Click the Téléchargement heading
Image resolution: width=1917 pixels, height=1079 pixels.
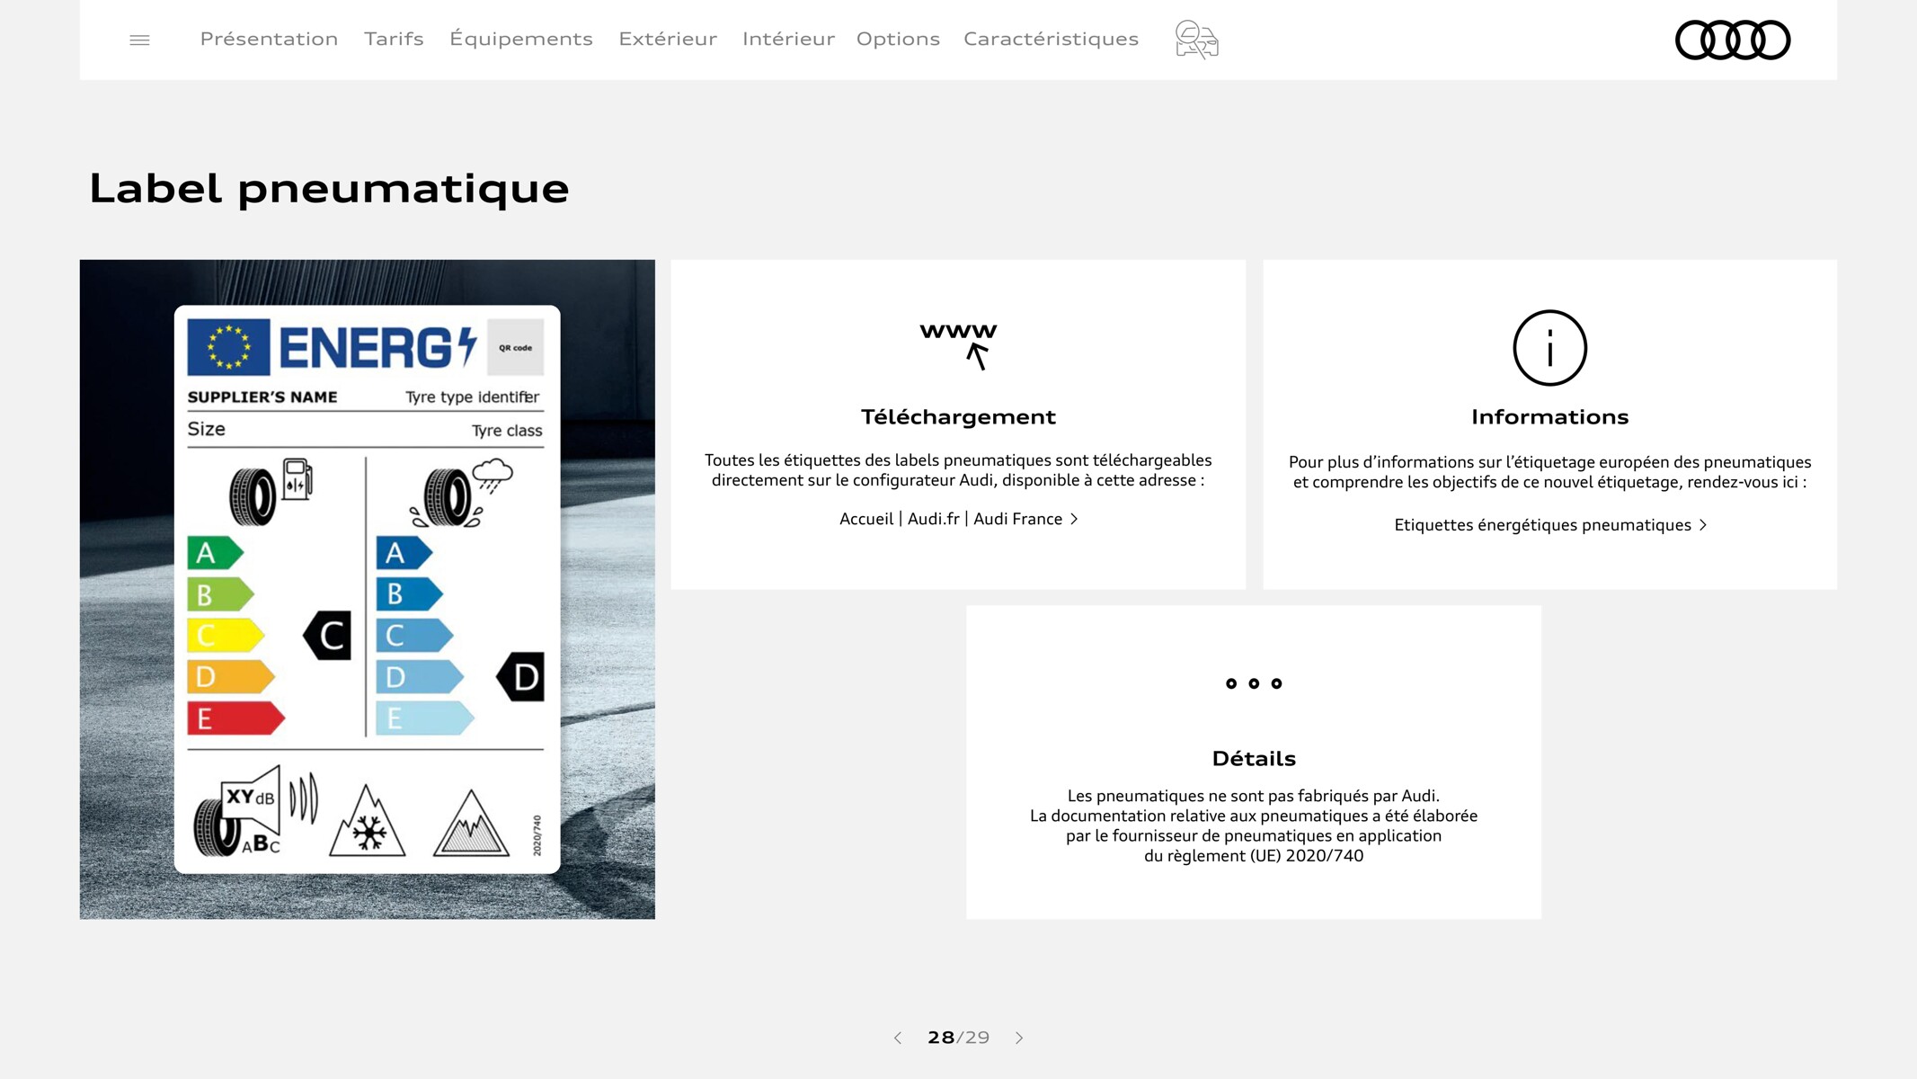click(958, 416)
